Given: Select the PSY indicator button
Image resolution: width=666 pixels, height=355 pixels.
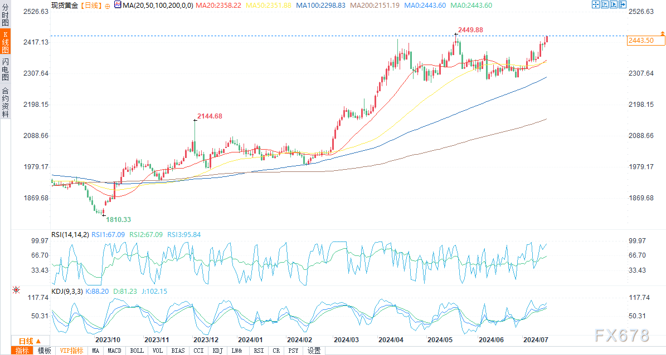Looking at the screenshot, I should 293,351.
